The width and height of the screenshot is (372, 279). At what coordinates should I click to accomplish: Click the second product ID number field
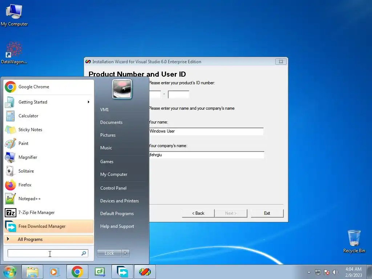click(x=178, y=94)
